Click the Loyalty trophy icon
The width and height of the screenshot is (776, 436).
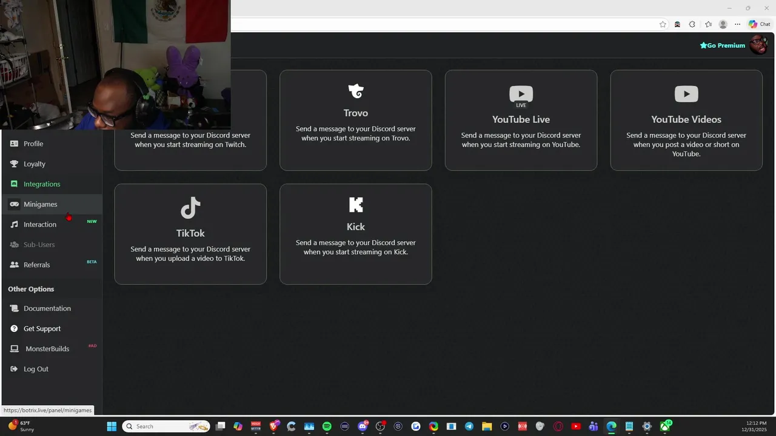[14, 163]
